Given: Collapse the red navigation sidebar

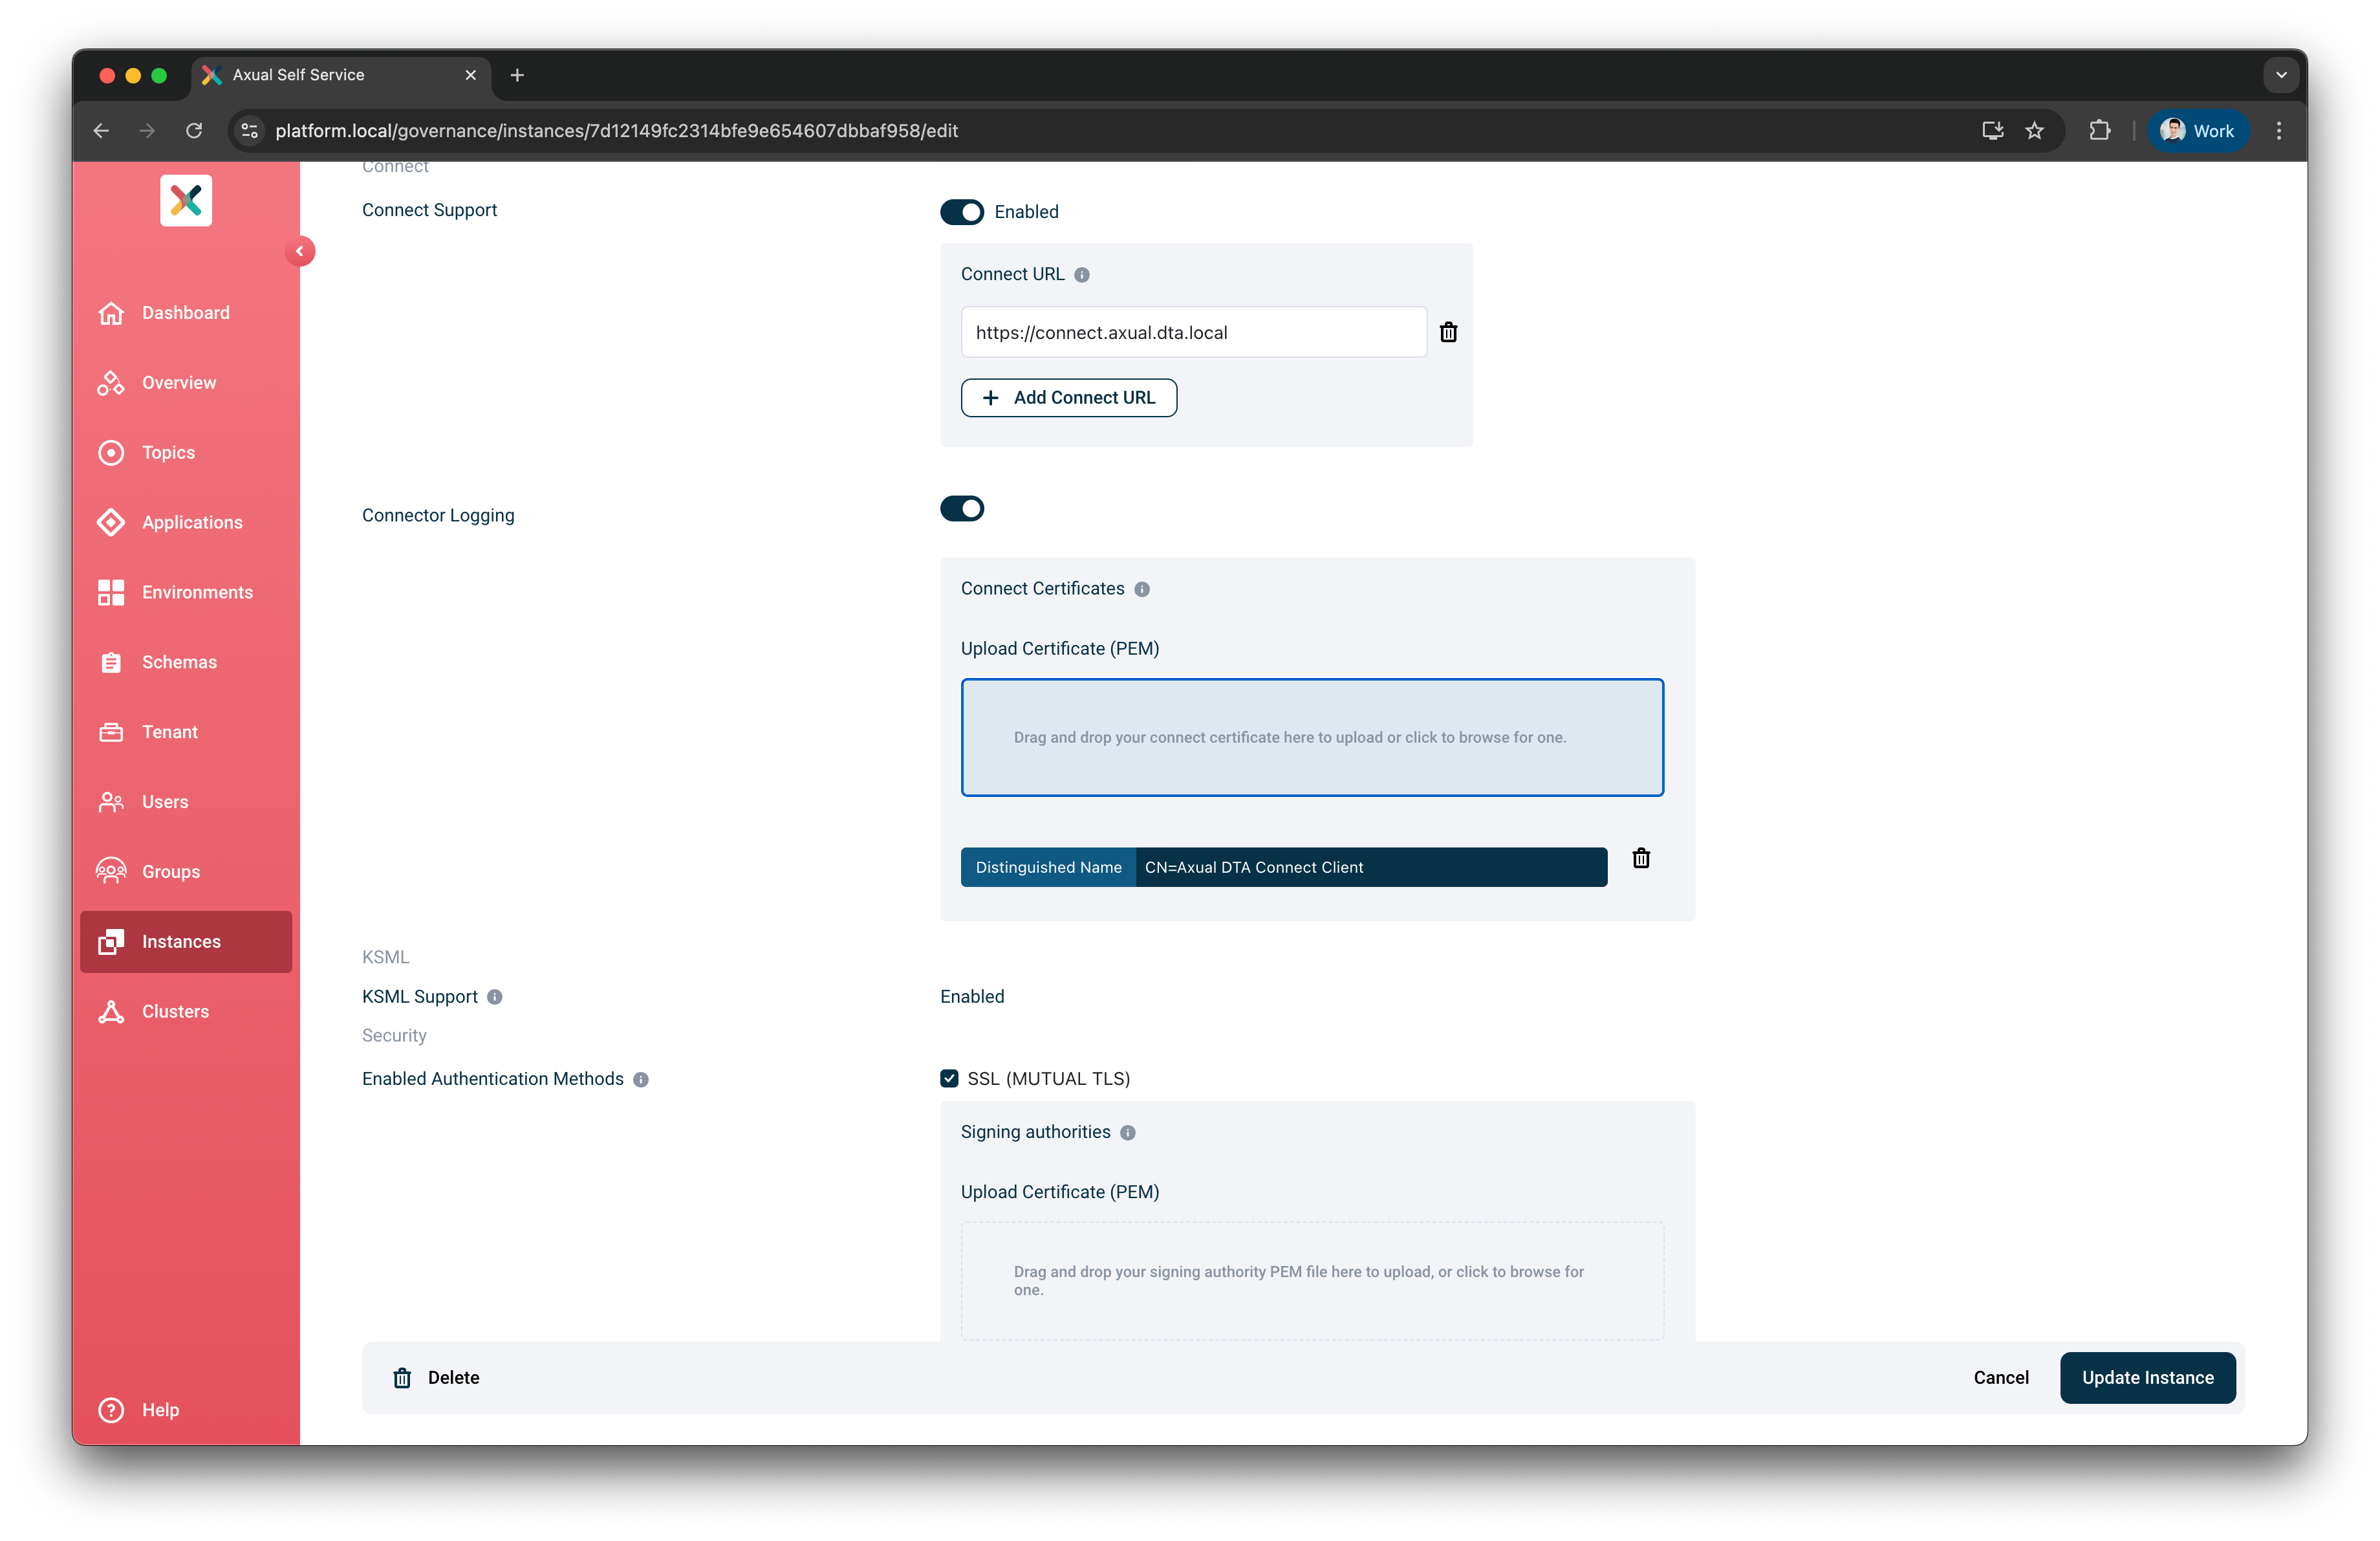Looking at the screenshot, I should point(301,250).
